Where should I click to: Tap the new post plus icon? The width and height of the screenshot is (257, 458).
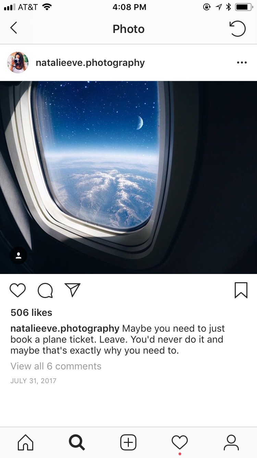point(128,442)
